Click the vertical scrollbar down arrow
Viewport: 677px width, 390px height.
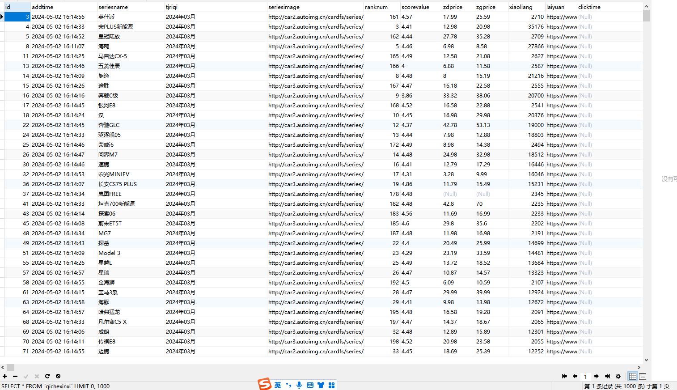click(x=646, y=360)
